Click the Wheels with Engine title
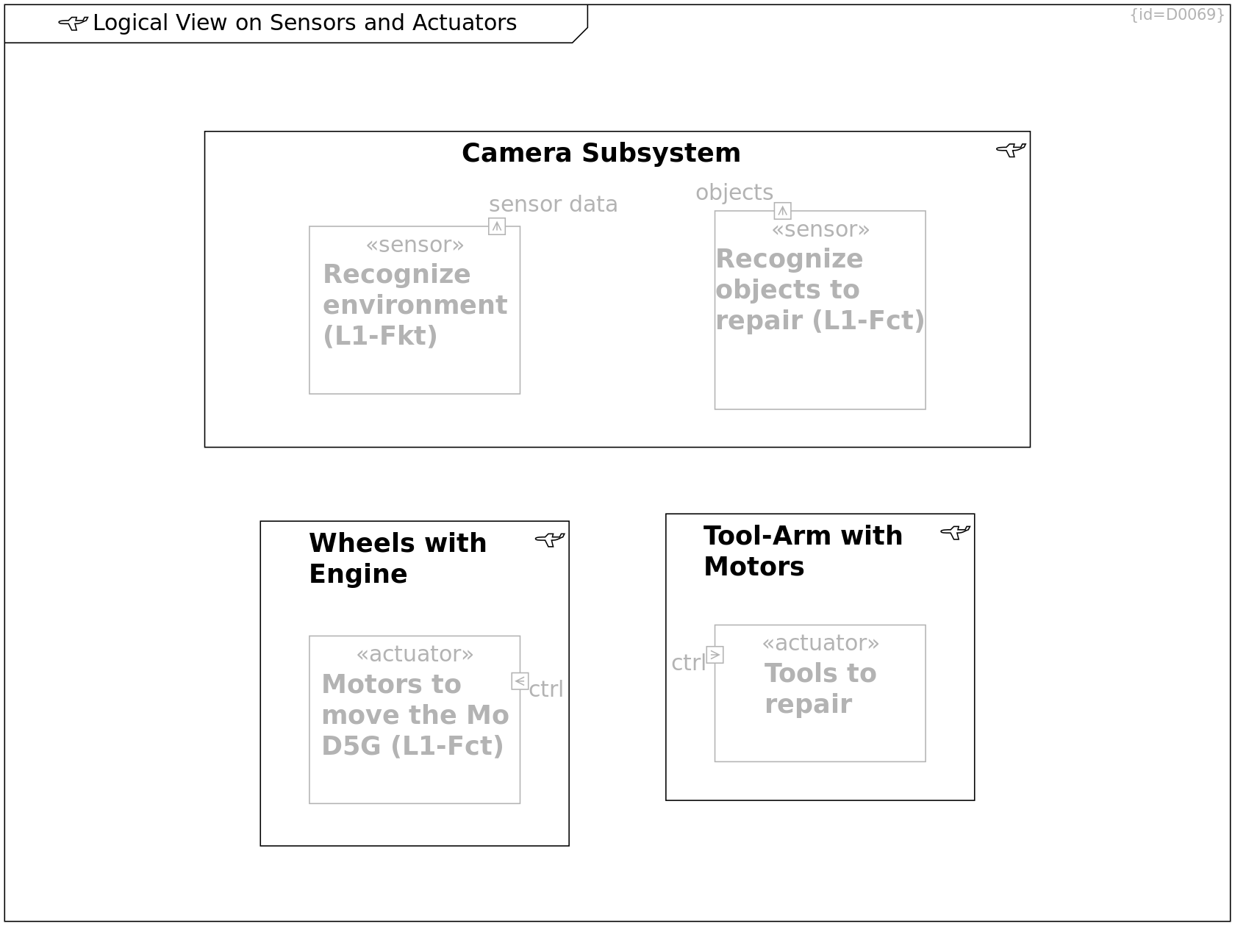 (398, 559)
